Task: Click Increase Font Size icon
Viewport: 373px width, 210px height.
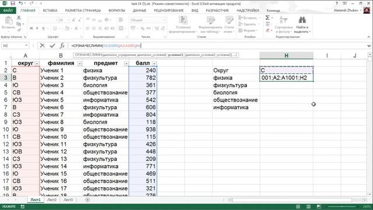Action: pos(74,20)
